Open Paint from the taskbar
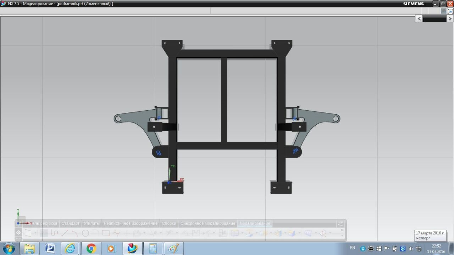The height and width of the screenshot is (255, 454). [x=173, y=249]
